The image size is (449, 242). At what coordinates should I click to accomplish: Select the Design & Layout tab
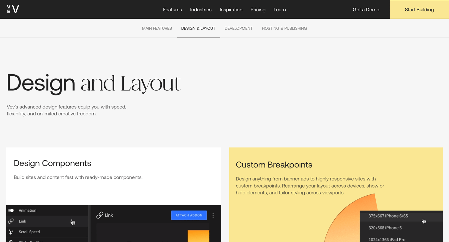(198, 28)
